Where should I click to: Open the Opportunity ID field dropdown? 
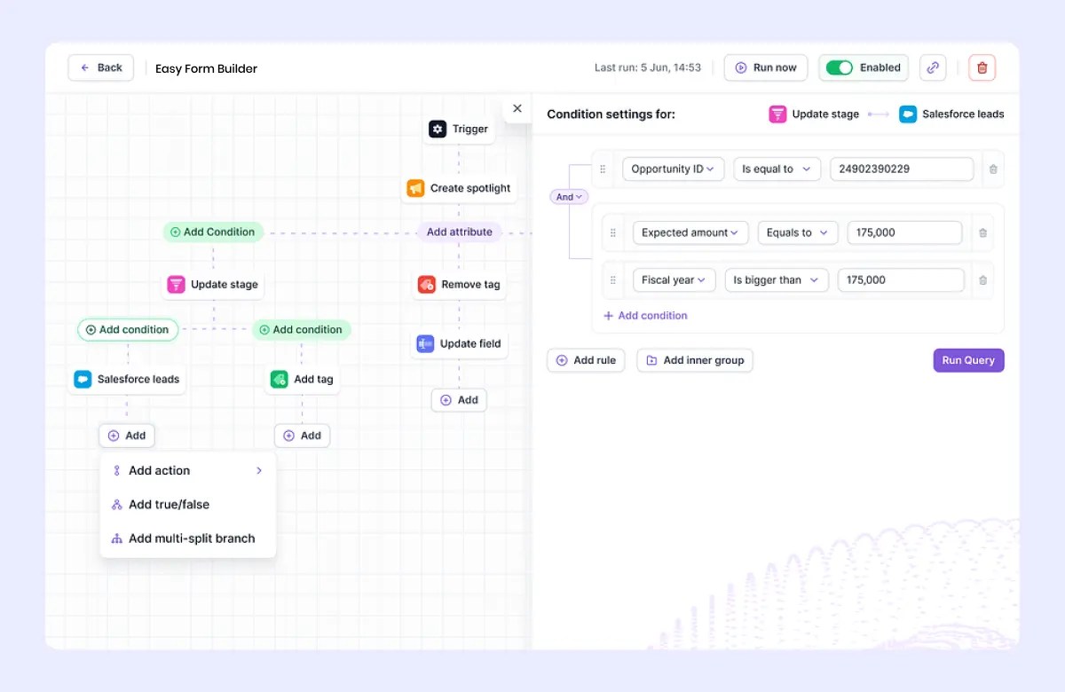(x=673, y=169)
